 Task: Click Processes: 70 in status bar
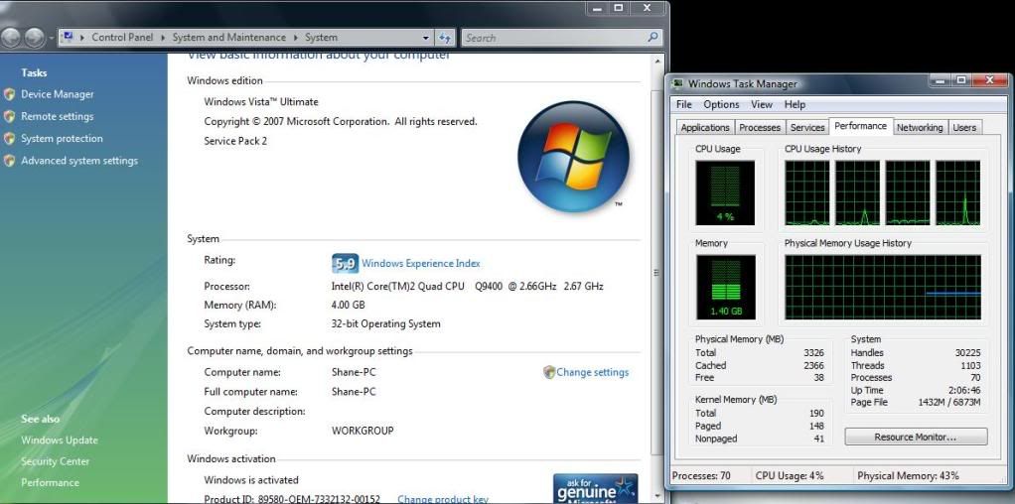pyautogui.click(x=701, y=475)
